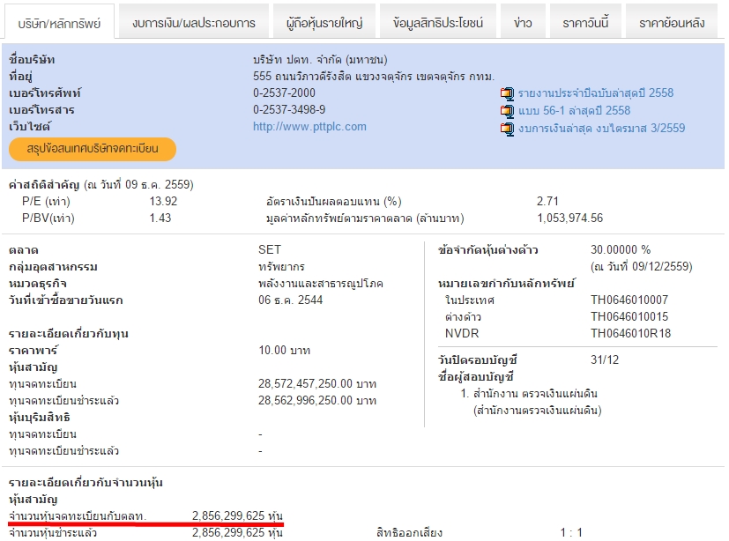This screenshot has width=729, height=541.
Task: Select the ข้อมูลสิทธิประโยชน์ tab
Action: (437, 21)
